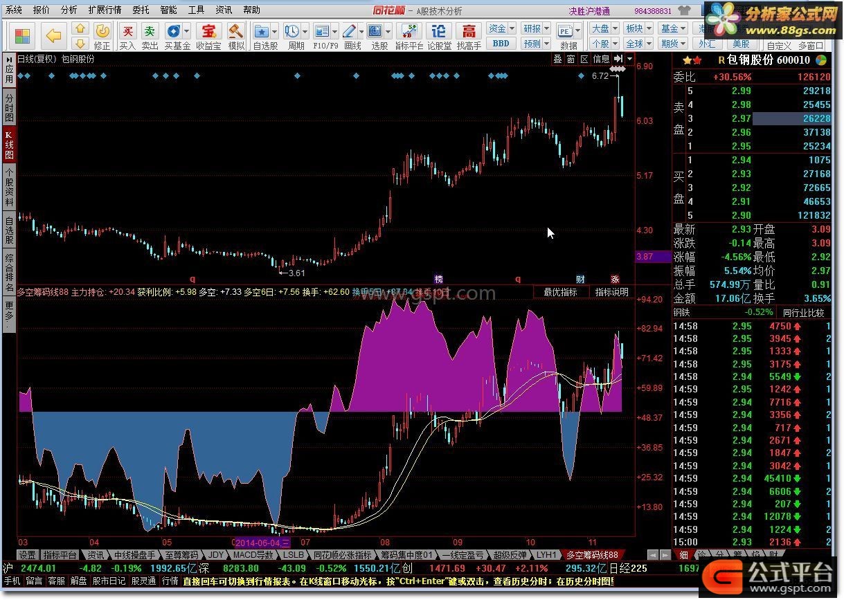Screen dimensions: 844x600
Task: Click the 修正 toolbar icon
Action: click(102, 36)
